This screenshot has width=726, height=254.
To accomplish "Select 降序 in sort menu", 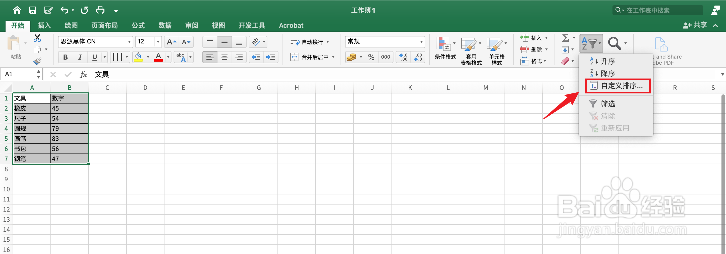I will (x=616, y=73).
